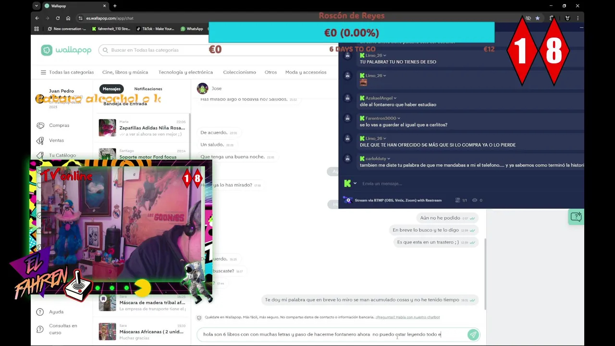Expand the carlofduty user chevron

click(389, 159)
